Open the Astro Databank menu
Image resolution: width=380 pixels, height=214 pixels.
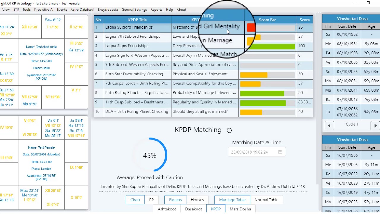pyautogui.click(x=82, y=10)
